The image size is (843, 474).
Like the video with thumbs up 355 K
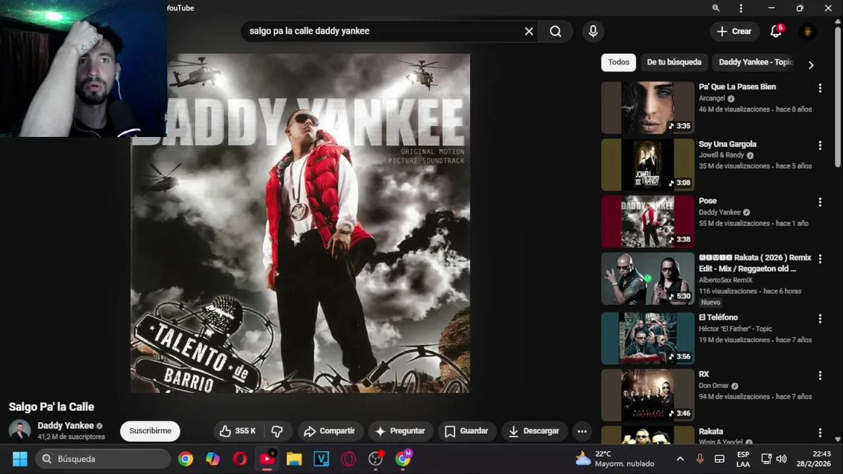coord(238,431)
